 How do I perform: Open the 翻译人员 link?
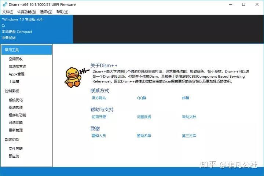pos(99,136)
